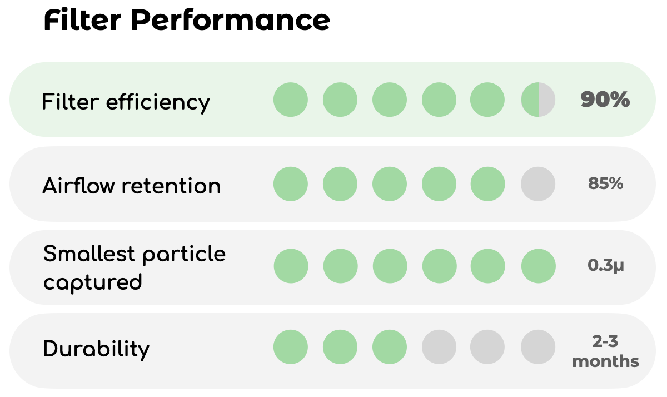Click the gray sixth dot in Airflow retention
Screen dimensions: 667x397
[x=538, y=183]
